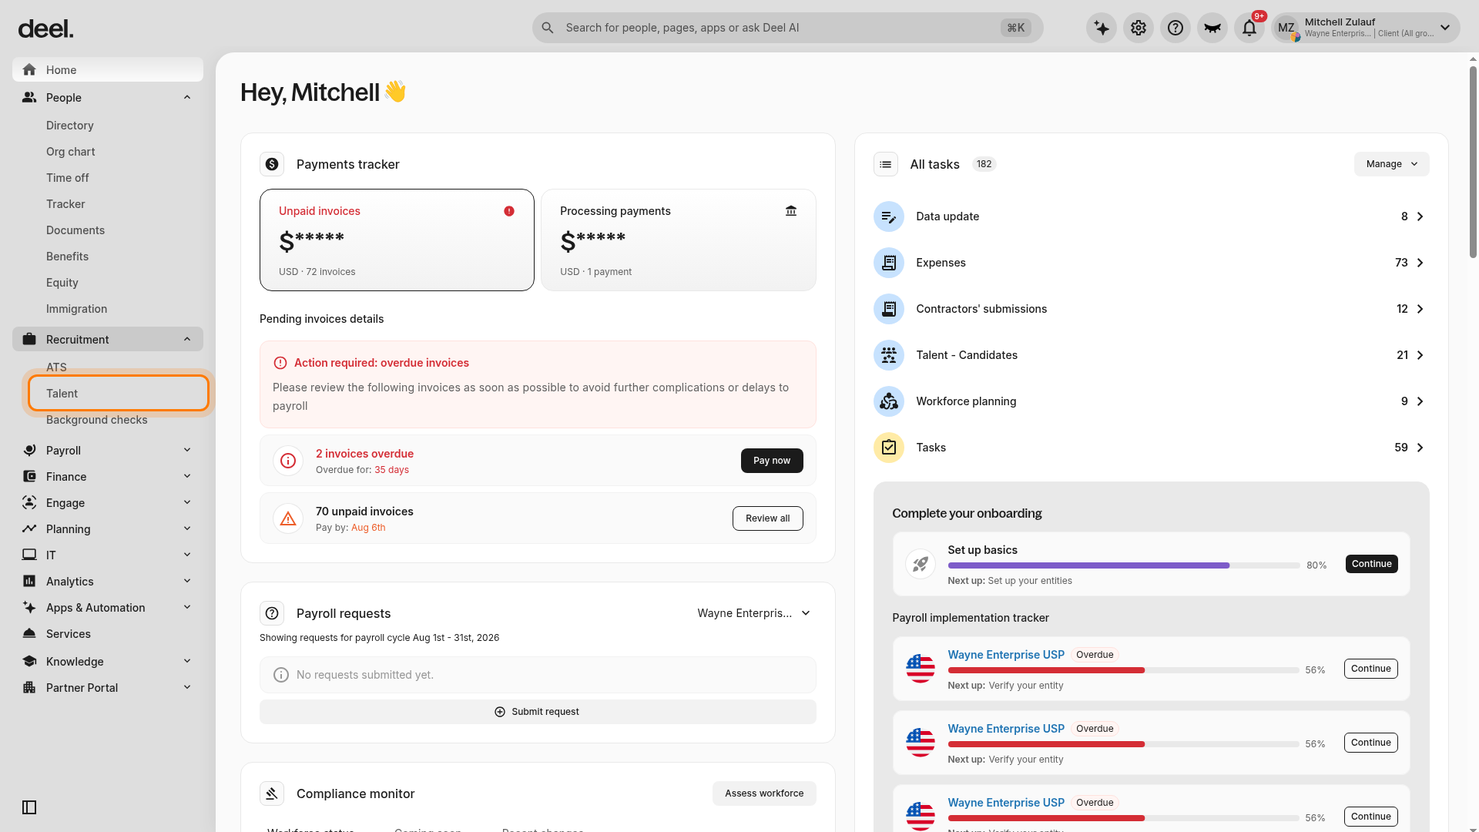Open Directory in People menu
1479x832 pixels.
(x=70, y=126)
